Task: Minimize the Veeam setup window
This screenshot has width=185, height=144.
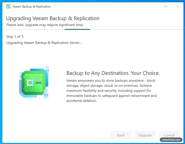Action: 165,6
